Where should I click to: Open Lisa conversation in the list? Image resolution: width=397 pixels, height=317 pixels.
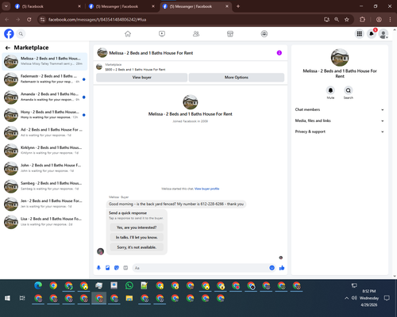pos(44,222)
